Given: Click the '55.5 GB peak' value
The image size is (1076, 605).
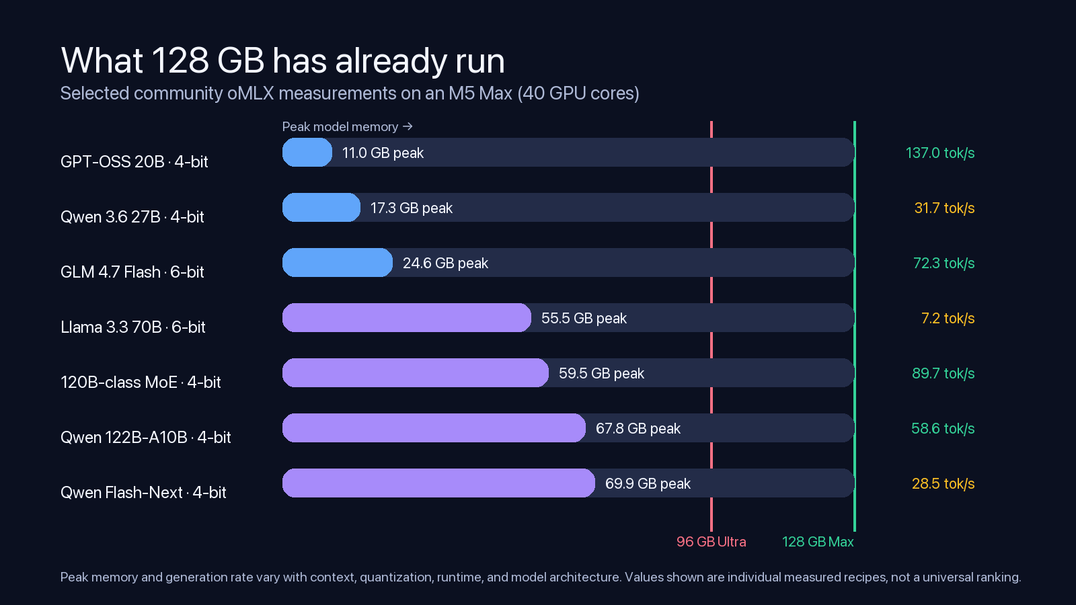Looking at the screenshot, I should click(584, 319).
